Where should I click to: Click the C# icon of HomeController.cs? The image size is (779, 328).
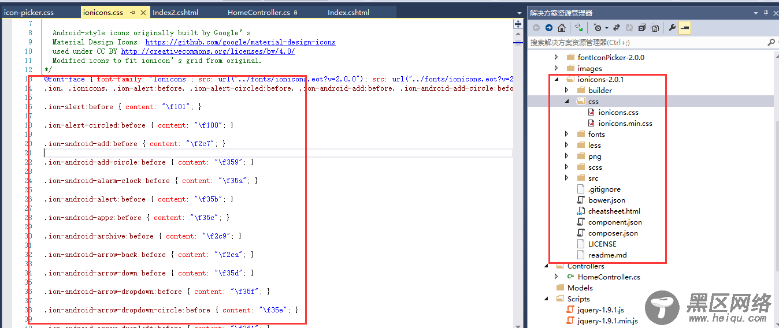pos(570,277)
